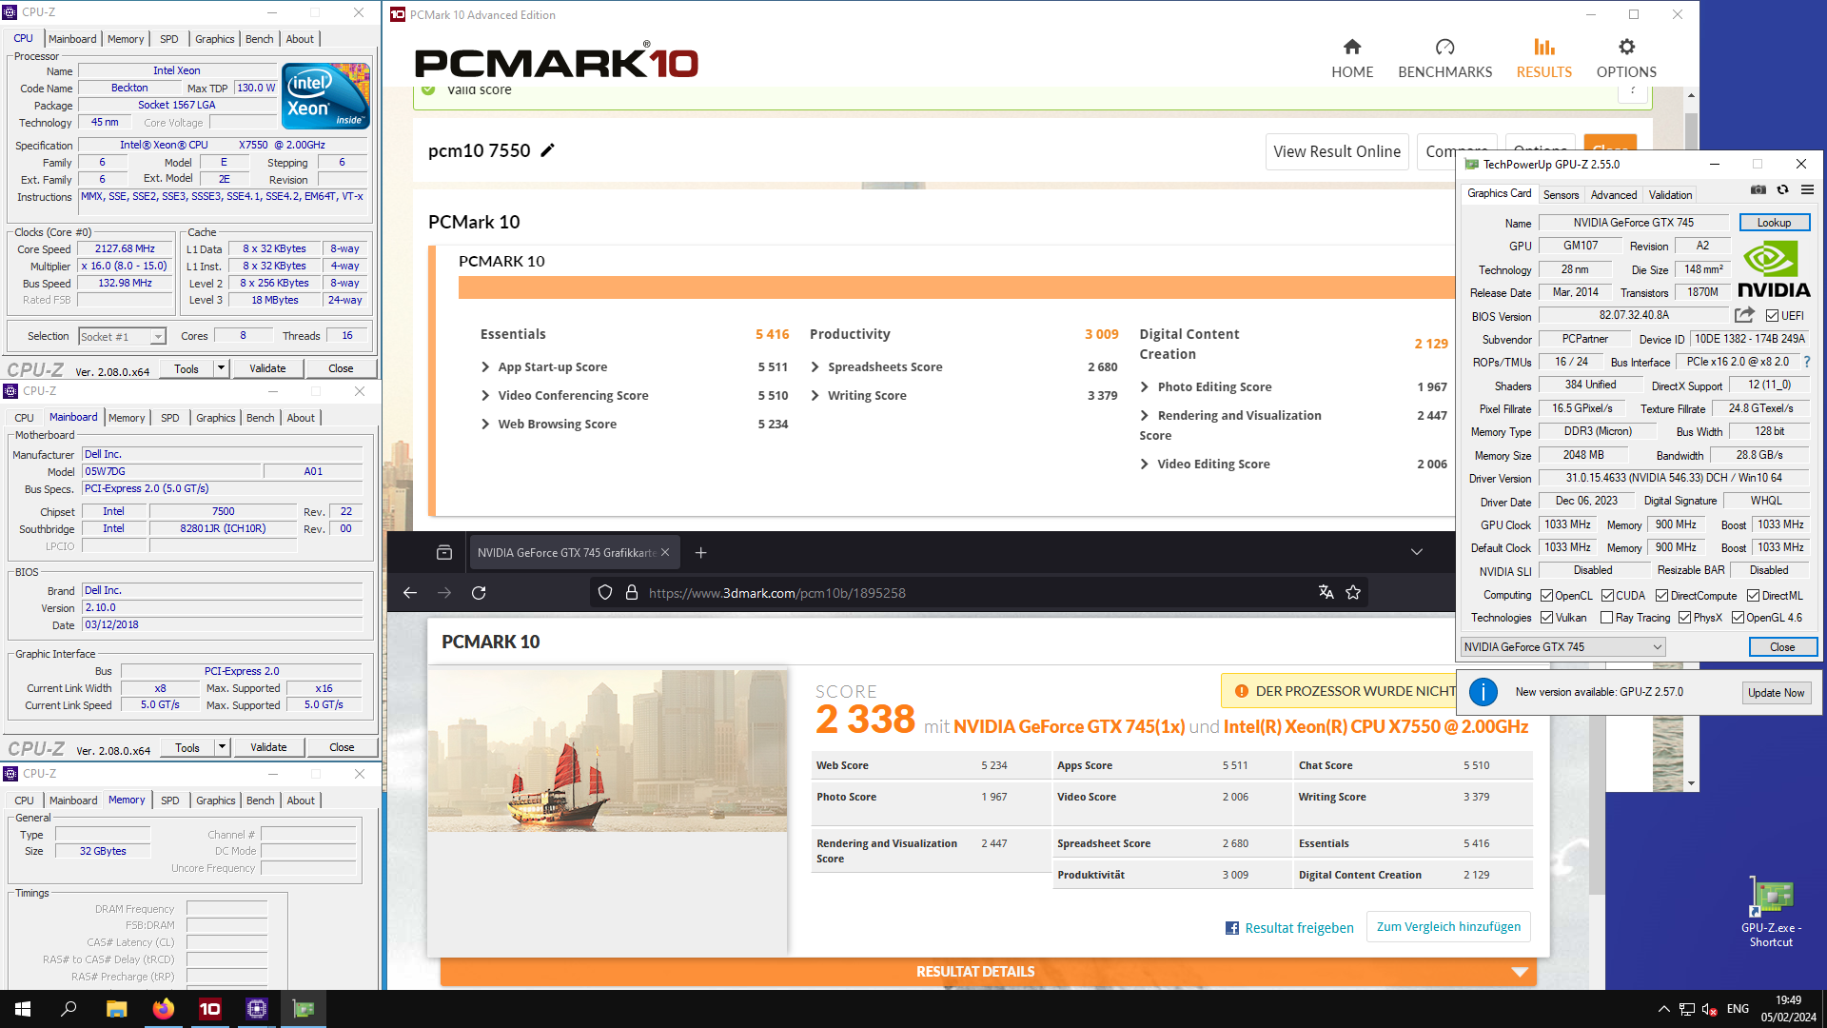This screenshot has height=1028, width=1827.
Task: Click the padlock site security icon
Action: click(x=631, y=592)
